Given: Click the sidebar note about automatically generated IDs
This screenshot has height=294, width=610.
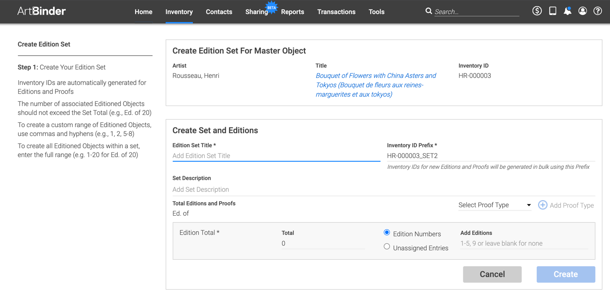Looking at the screenshot, I should [82, 87].
